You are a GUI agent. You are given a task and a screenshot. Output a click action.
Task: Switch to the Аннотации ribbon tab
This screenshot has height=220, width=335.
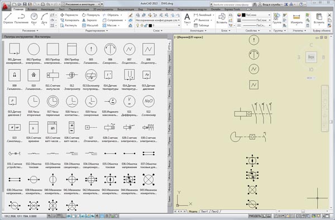point(47,9)
